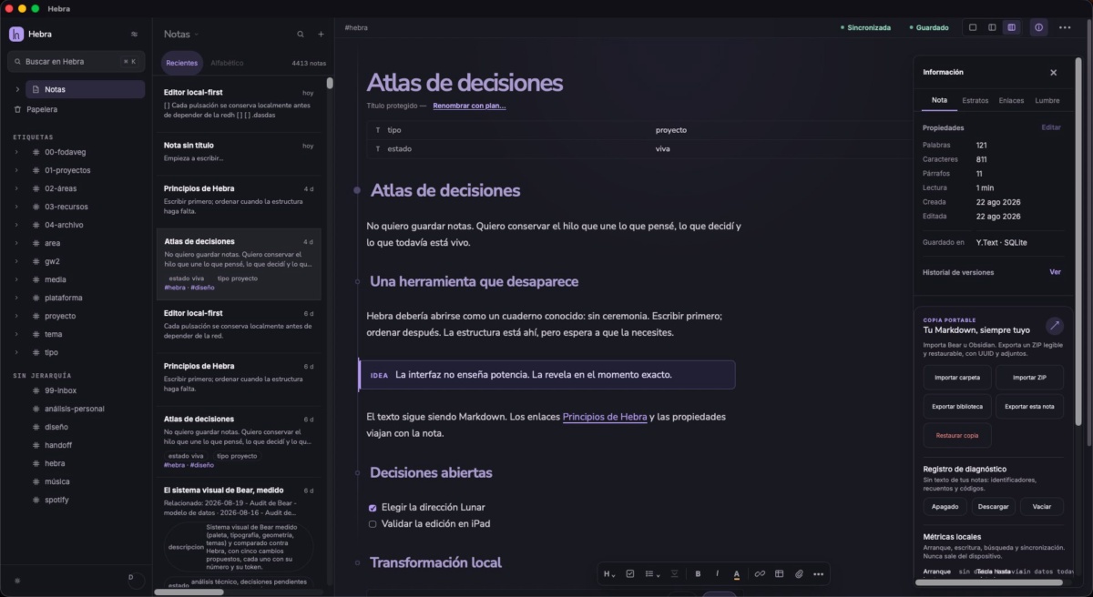Expand the 01-proyectos tag
1093x597 pixels.
click(x=17, y=170)
